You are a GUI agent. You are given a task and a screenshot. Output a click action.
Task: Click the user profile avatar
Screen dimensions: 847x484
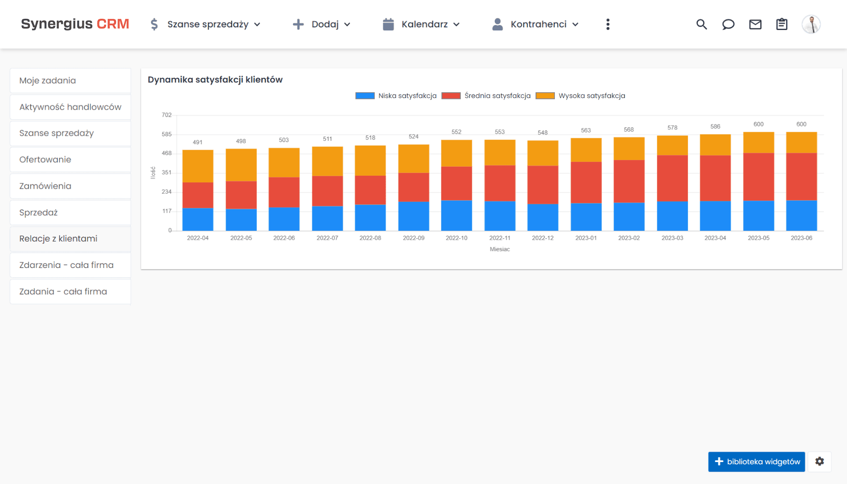point(811,24)
